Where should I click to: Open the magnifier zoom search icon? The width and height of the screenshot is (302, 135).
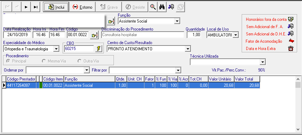[153, 7]
